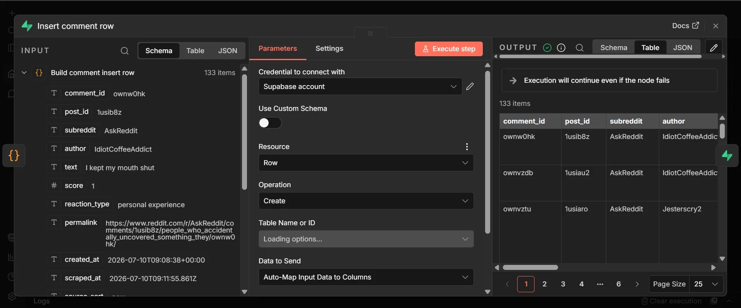The image size is (741, 308).
Task: Open the Table Name or ID dropdown
Action: [366, 239]
